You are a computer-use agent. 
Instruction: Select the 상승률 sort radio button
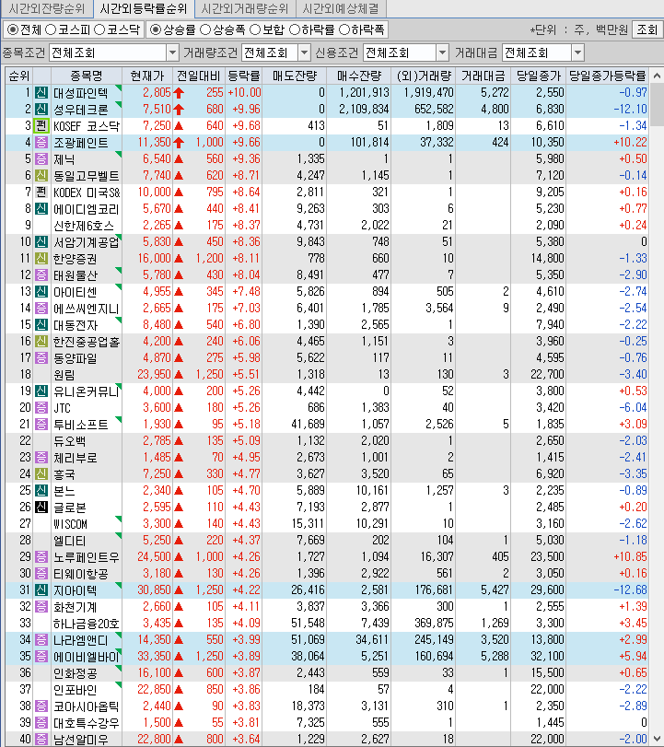click(156, 29)
